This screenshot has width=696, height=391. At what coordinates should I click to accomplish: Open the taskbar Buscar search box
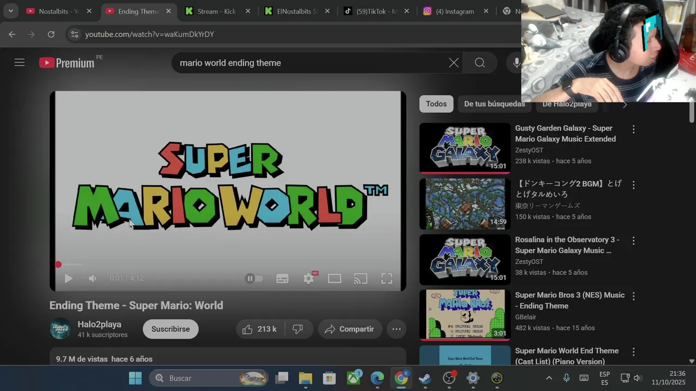[x=209, y=378]
